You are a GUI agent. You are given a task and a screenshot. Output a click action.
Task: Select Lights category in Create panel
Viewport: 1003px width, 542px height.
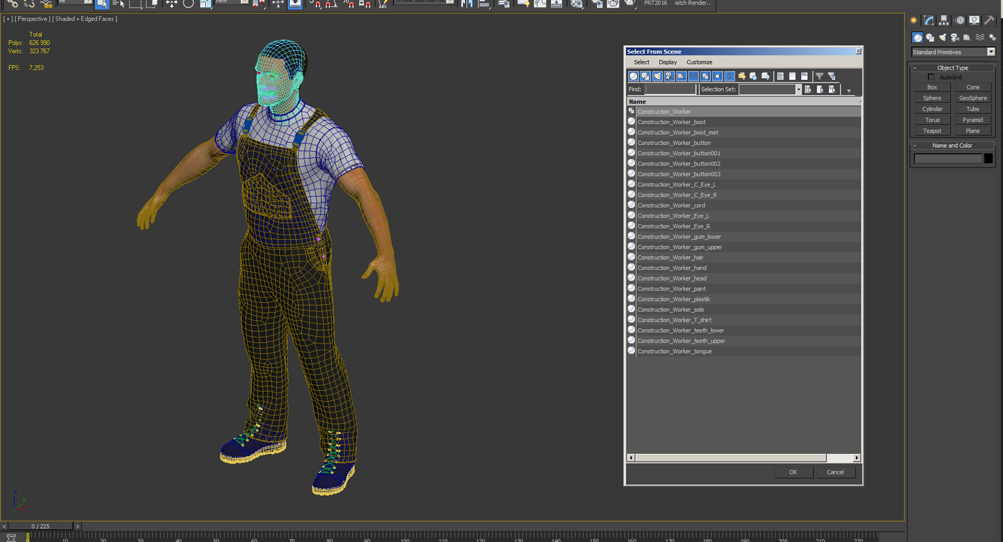(943, 38)
